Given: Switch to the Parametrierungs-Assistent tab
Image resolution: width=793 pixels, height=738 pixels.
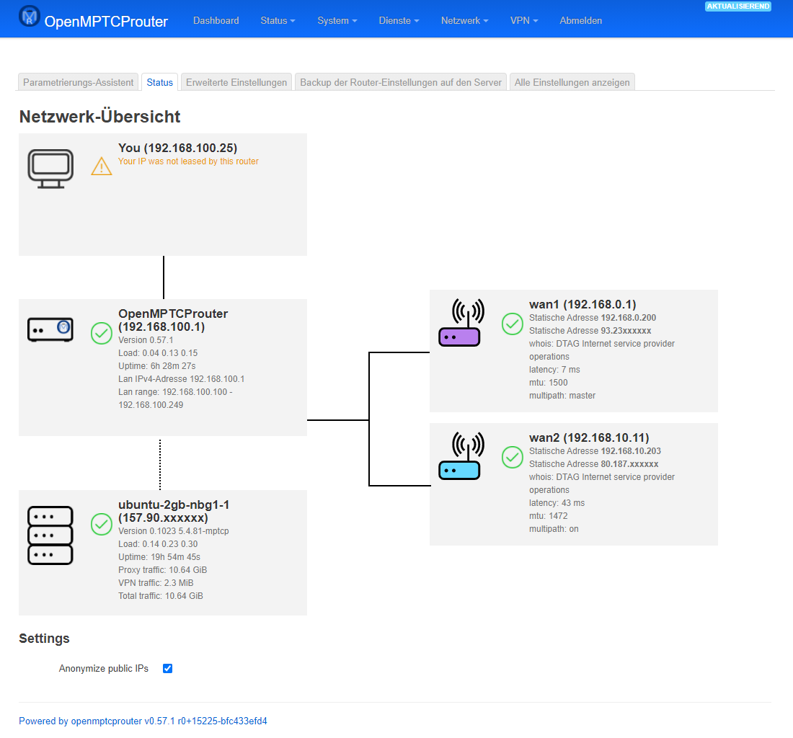Looking at the screenshot, I should pyautogui.click(x=79, y=82).
